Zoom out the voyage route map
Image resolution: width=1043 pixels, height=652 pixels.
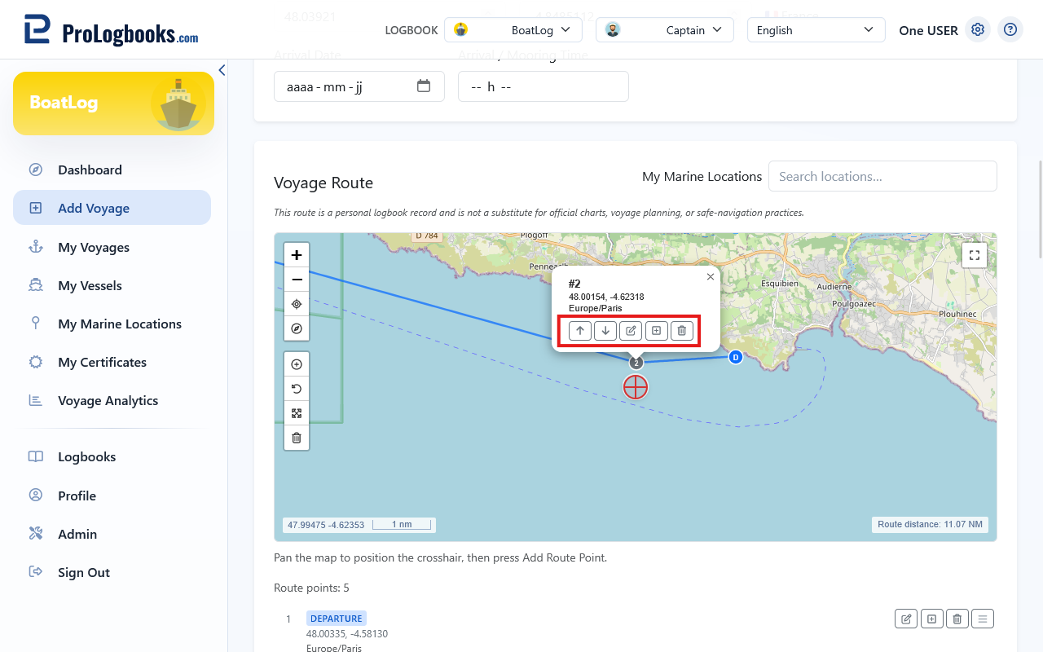(x=297, y=280)
